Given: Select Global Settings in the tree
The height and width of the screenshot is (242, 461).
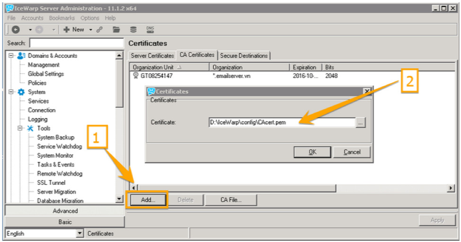Looking at the screenshot, I should click(46, 74).
